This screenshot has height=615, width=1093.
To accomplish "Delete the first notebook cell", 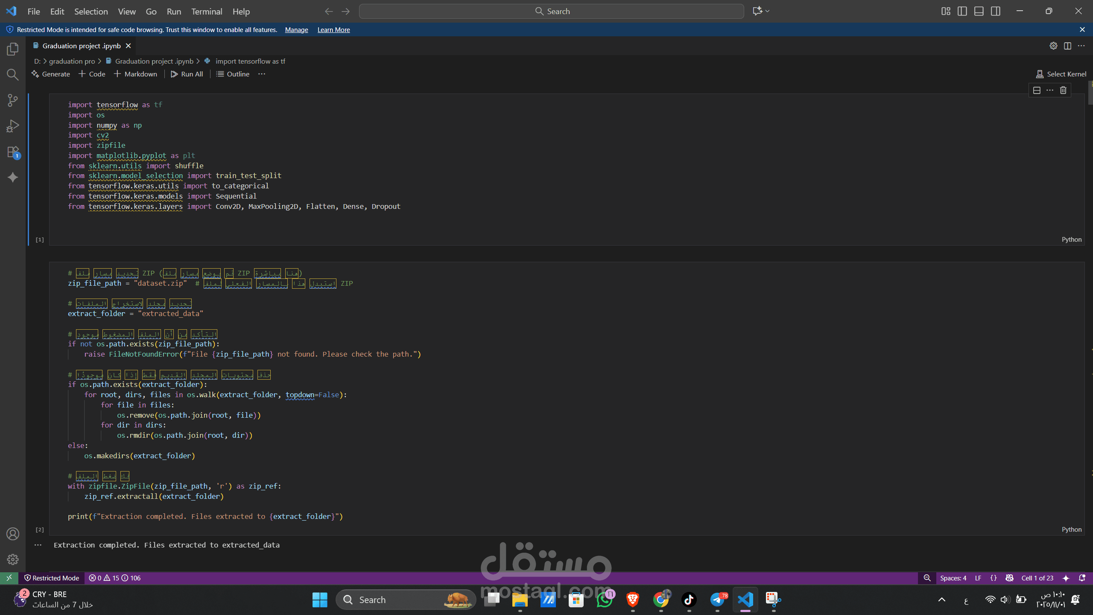I will (x=1063, y=90).
